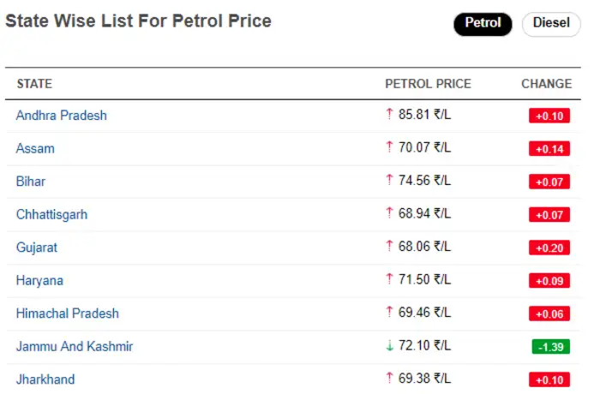Click the Bihar state link
The height and width of the screenshot is (394, 600).
tap(31, 182)
